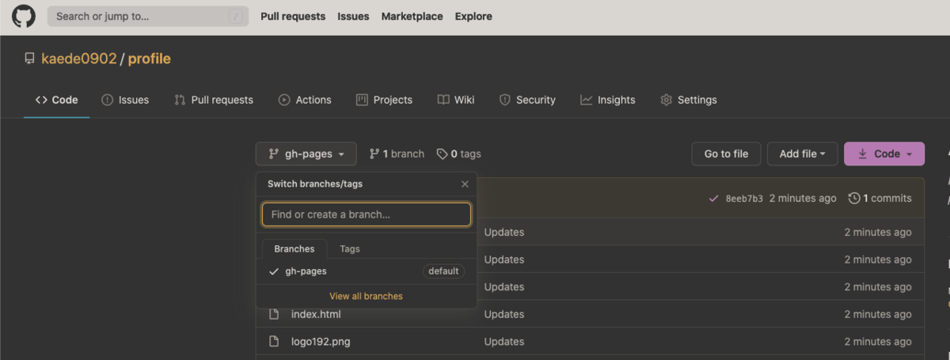Click the slash shortcut hint in search box

pos(235,17)
